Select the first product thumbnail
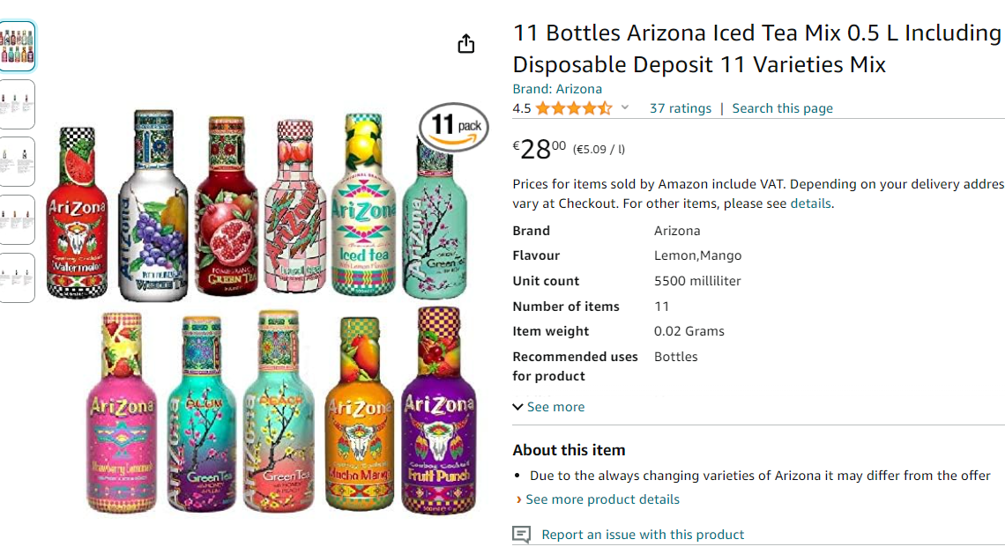The height and width of the screenshot is (554, 1005). click(x=17, y=46)
